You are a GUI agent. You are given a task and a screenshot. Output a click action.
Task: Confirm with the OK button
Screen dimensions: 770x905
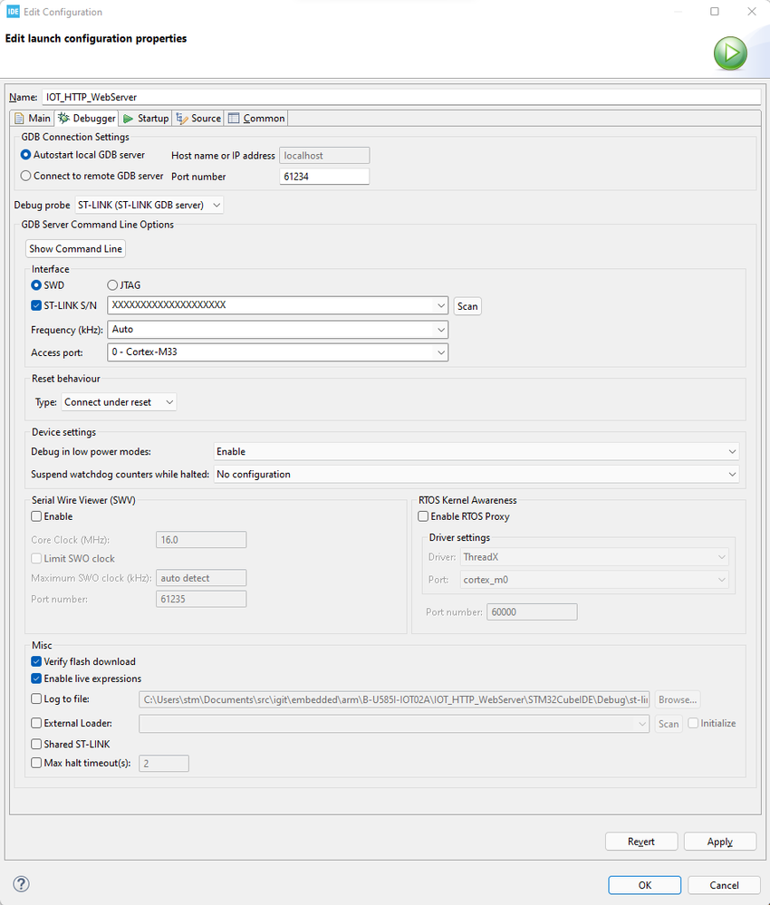645,885
